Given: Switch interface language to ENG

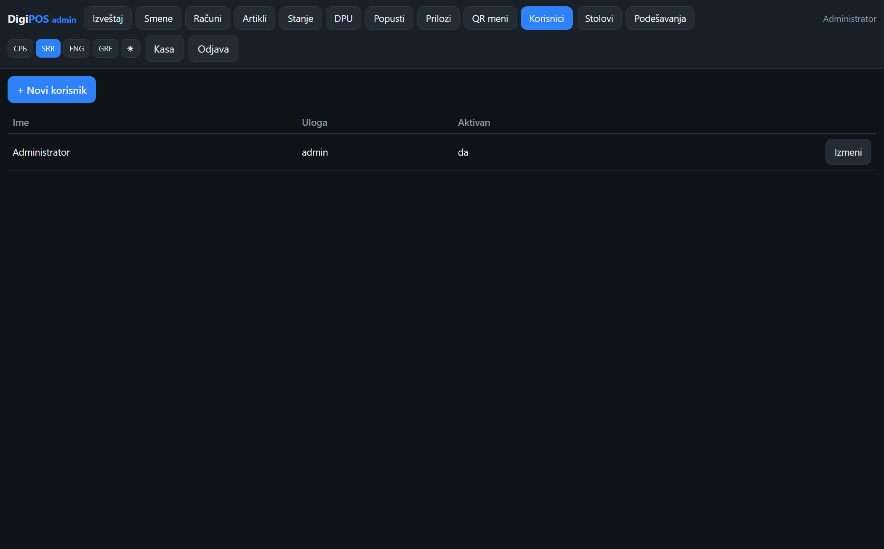Looking at the screenshot, I should (77, 48).
